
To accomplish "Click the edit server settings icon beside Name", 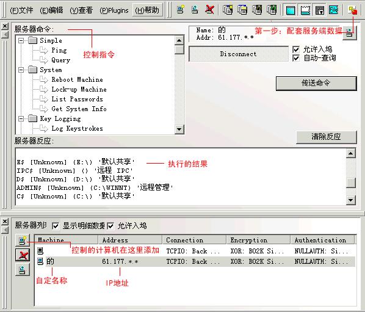I will 349,32.
